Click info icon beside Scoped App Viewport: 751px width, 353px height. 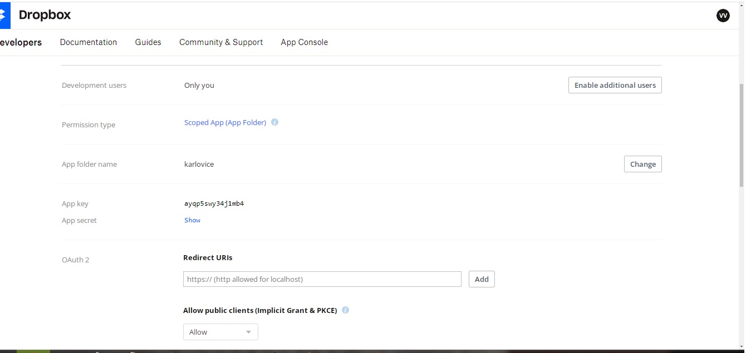[x=274, y=122]
